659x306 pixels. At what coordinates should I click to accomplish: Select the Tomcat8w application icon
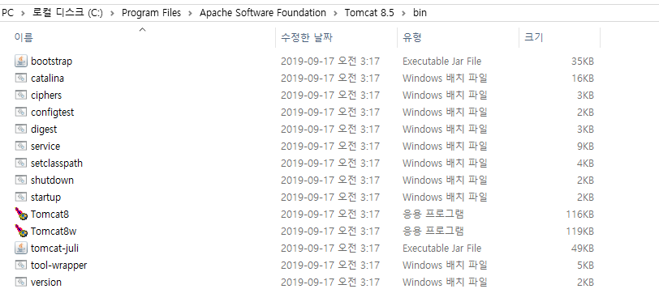[x=21, y=231]
